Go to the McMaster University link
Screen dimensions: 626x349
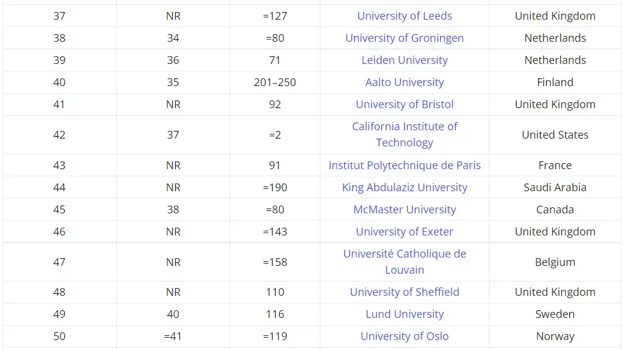[x=404, y=210]
